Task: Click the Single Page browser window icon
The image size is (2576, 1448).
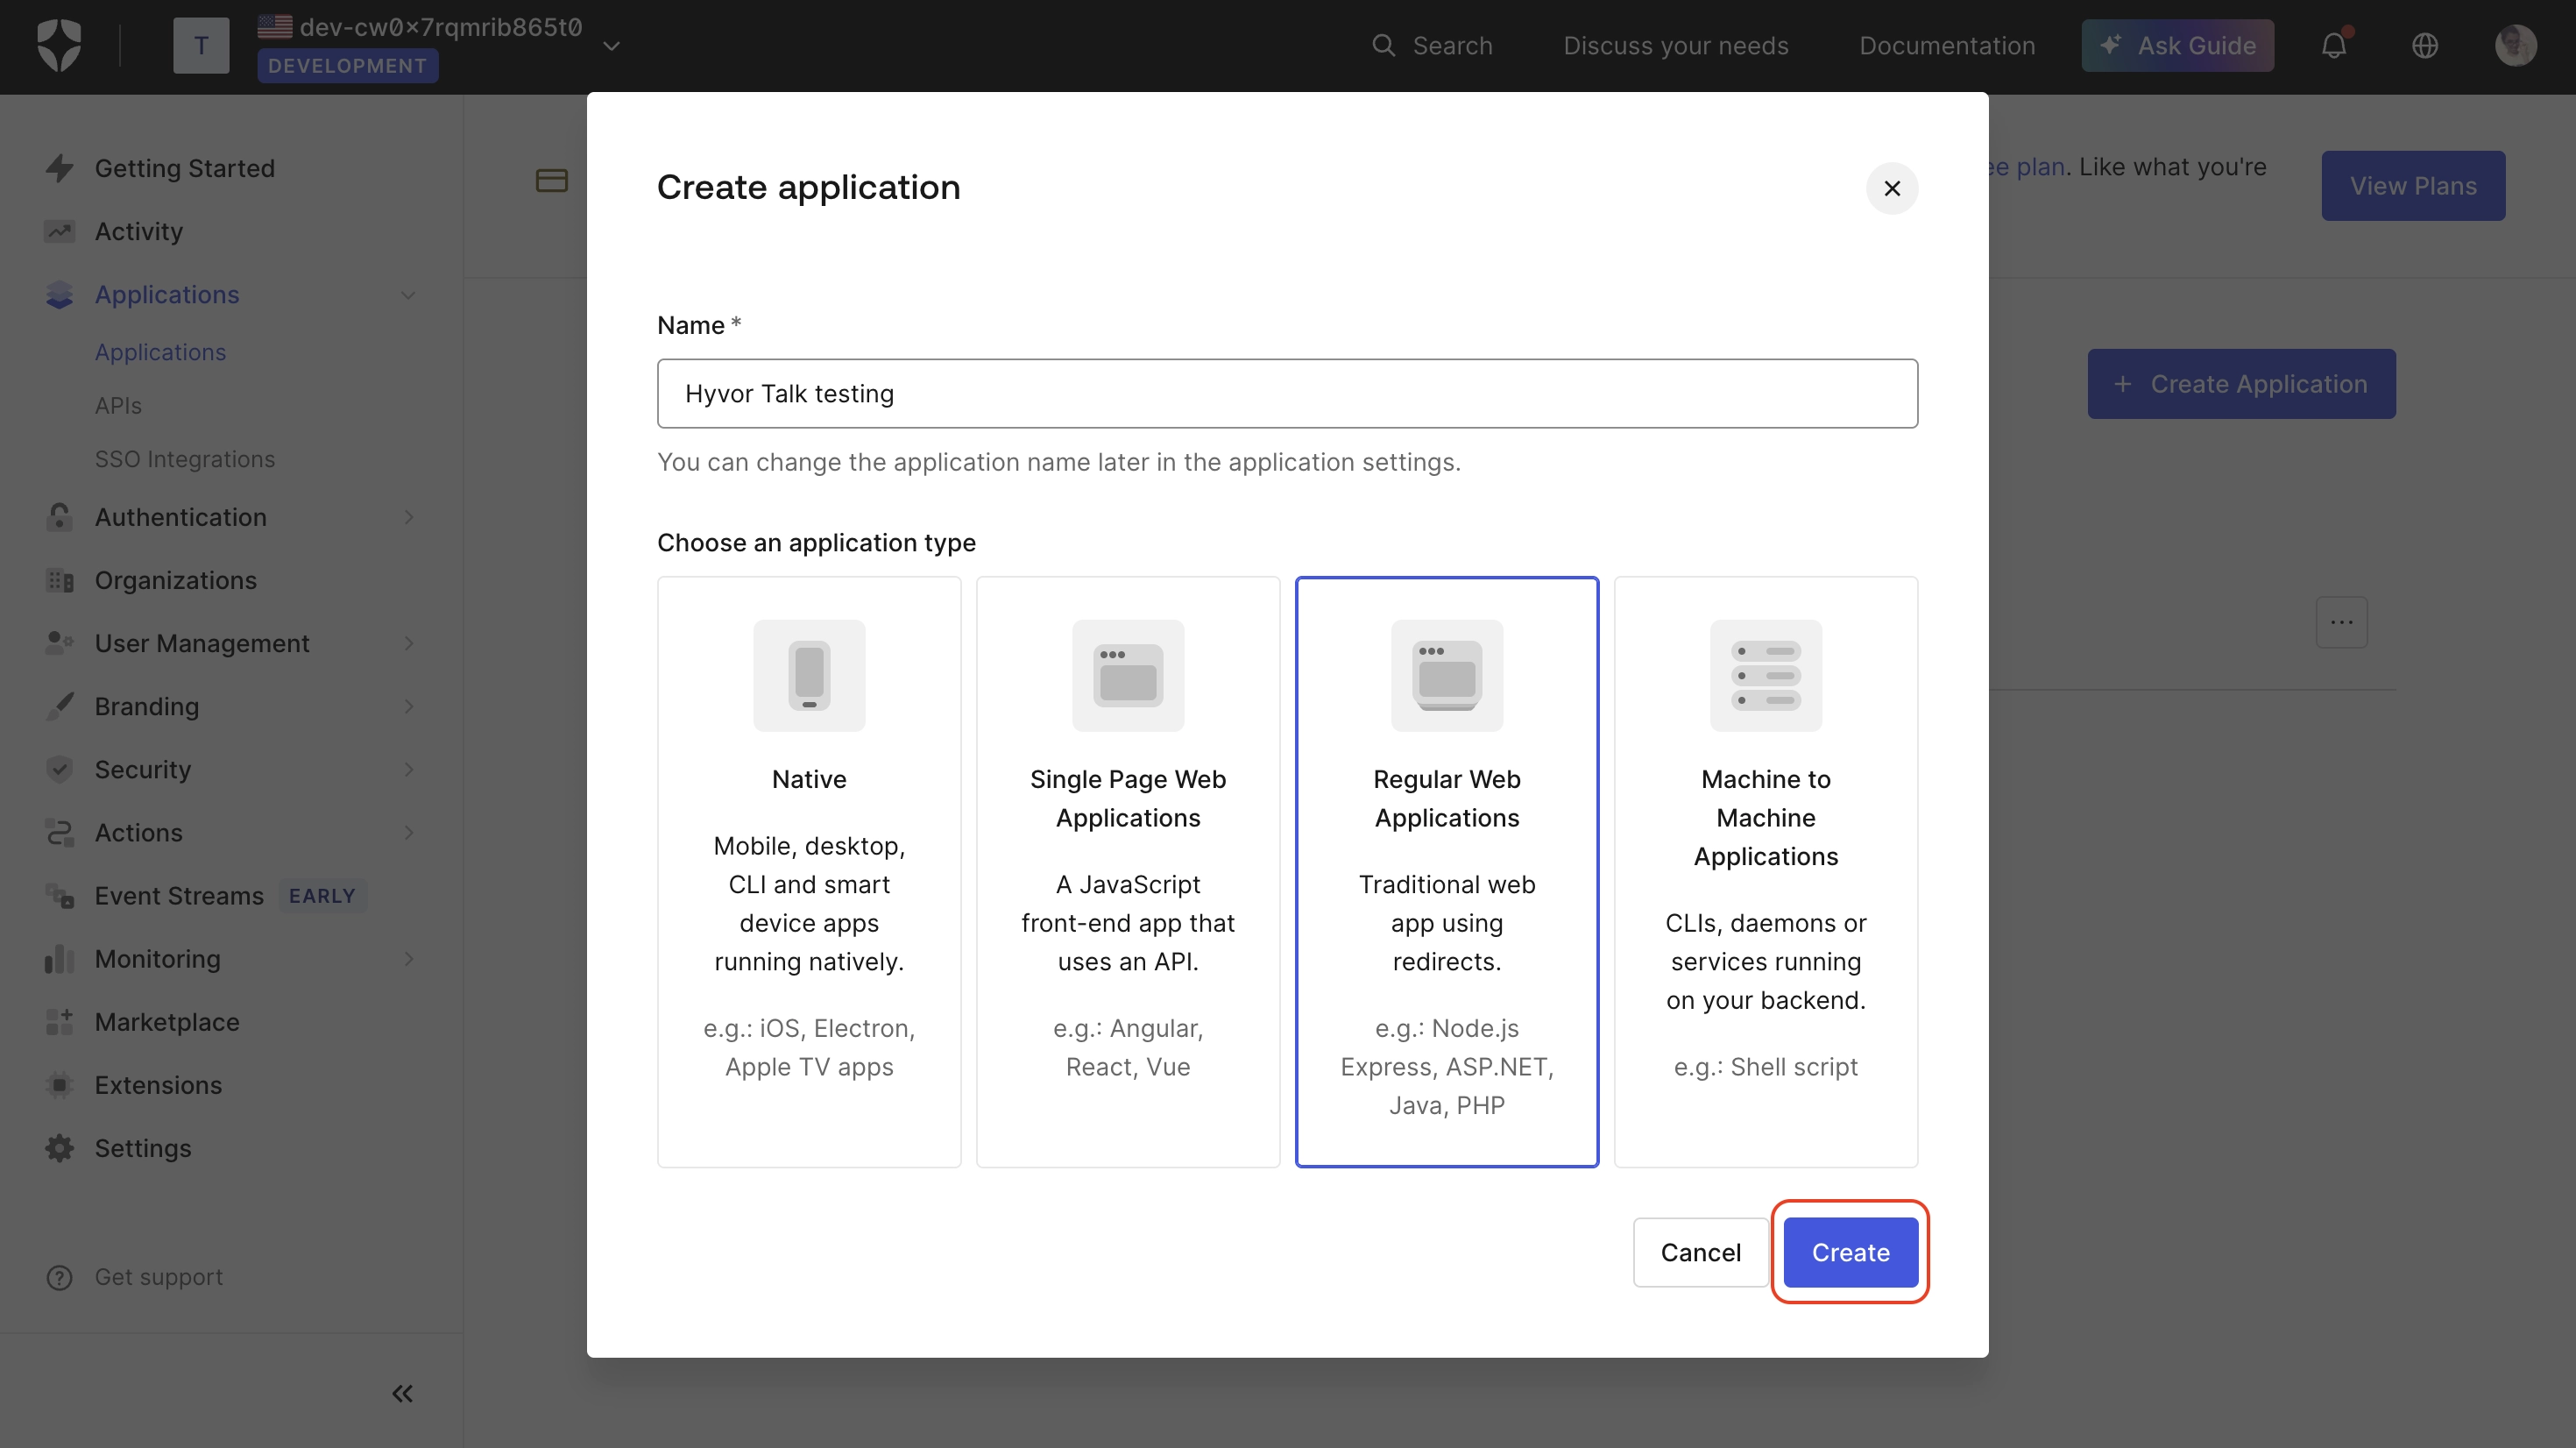Action: [1128, 676]
